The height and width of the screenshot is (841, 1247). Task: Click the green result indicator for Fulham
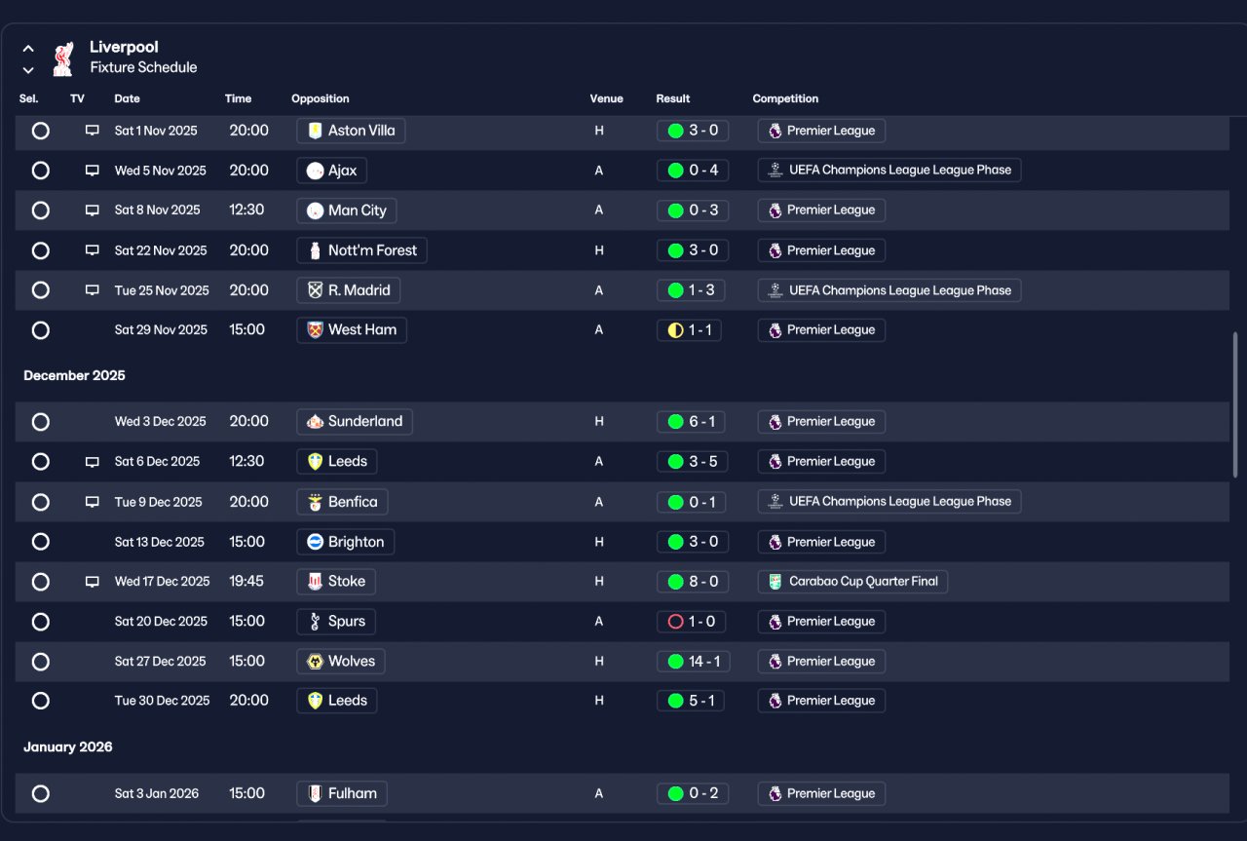(675, 794)
